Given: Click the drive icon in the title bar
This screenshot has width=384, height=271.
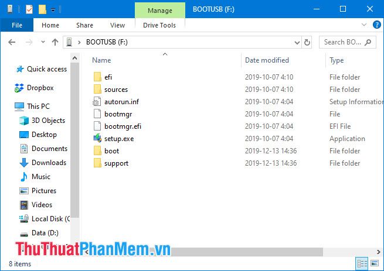Looking at the screenshot, I should click(x=10, y=9).
